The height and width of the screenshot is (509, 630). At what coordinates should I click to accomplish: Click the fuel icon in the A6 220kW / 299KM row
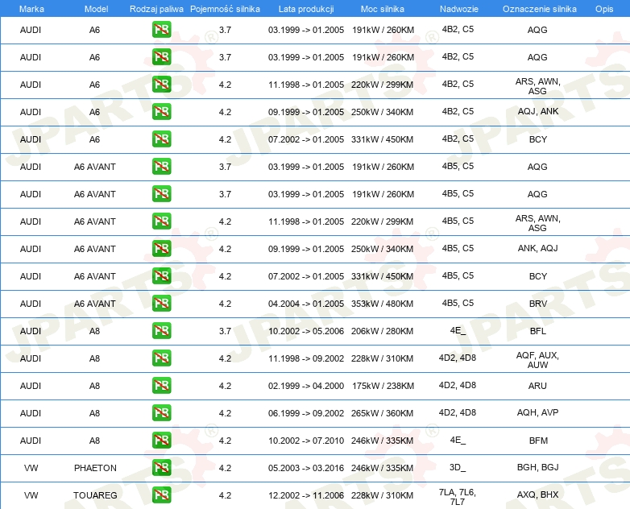pos(161,85)
